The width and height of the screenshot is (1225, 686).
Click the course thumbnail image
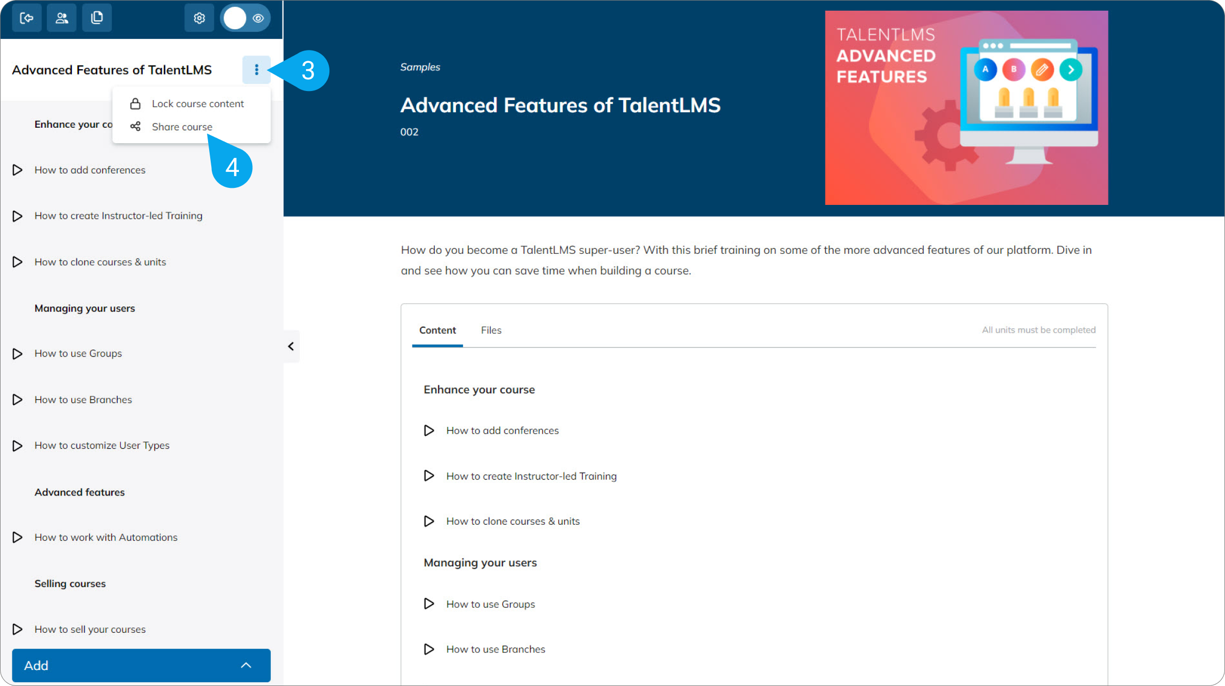966,108
